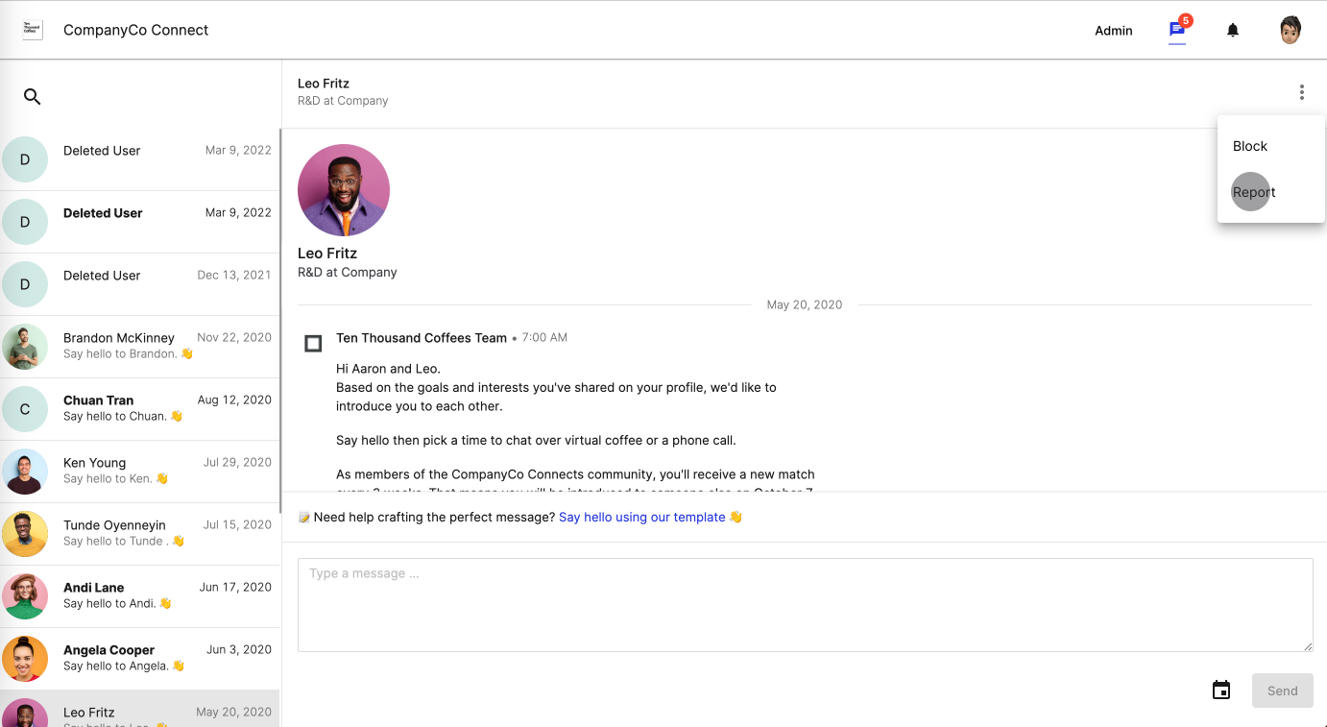Screen dimensions: 1327x727
Task: Click the Hi Aaron and Leo message text
Action: click(388, 369)
